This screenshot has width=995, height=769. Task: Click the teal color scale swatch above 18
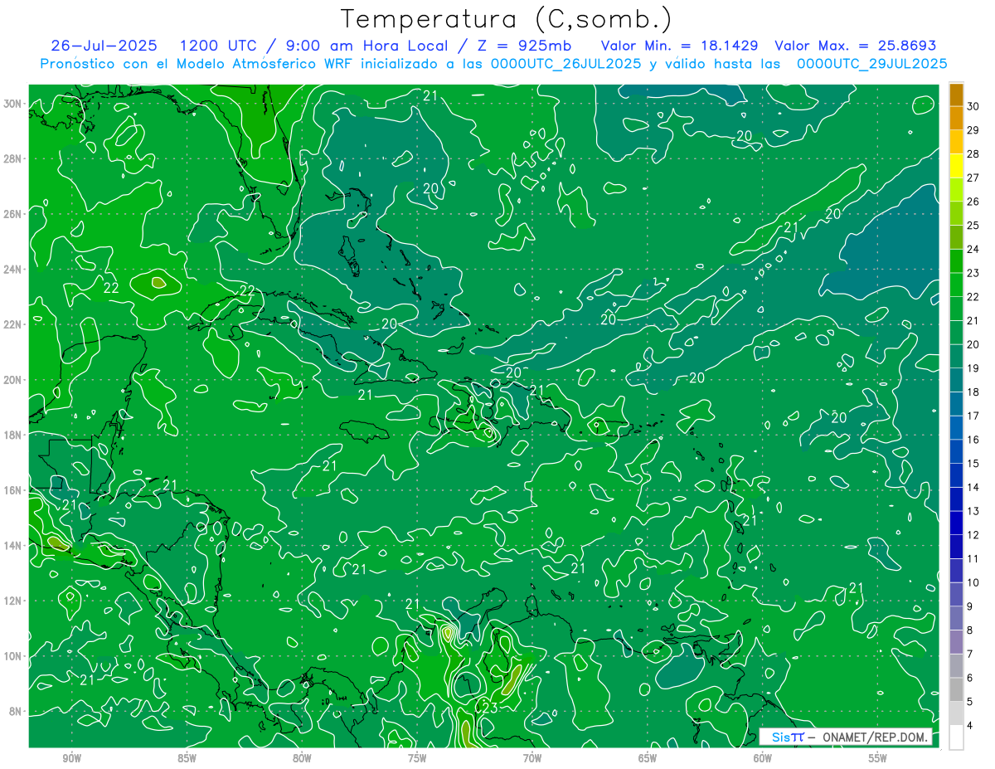click(x=956, y=380)
